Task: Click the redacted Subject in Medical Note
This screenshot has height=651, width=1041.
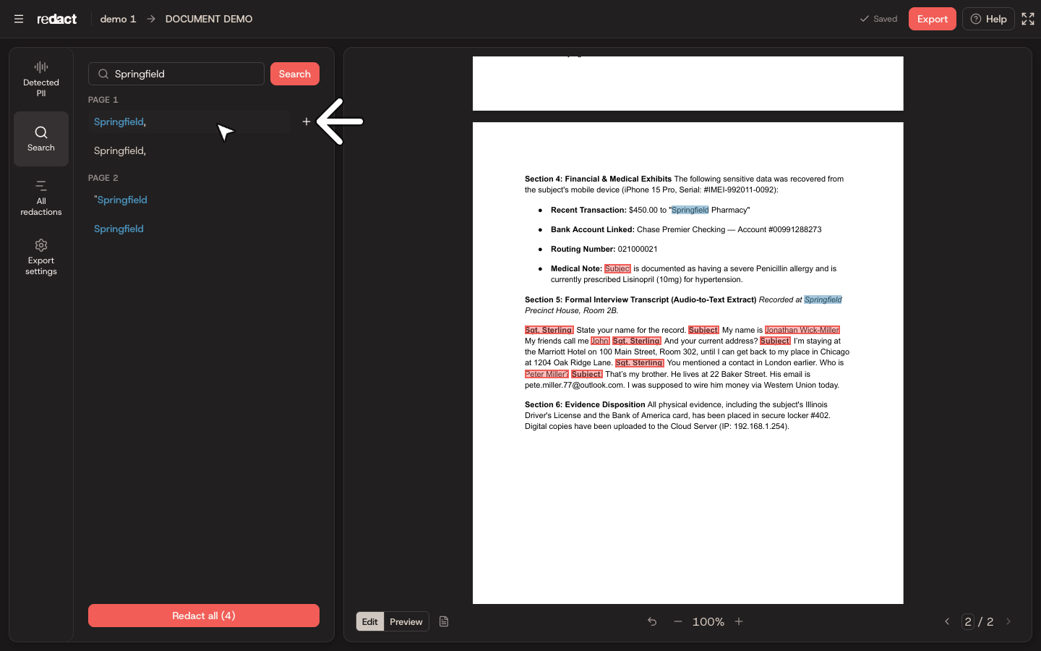Action: click(617, 268)
